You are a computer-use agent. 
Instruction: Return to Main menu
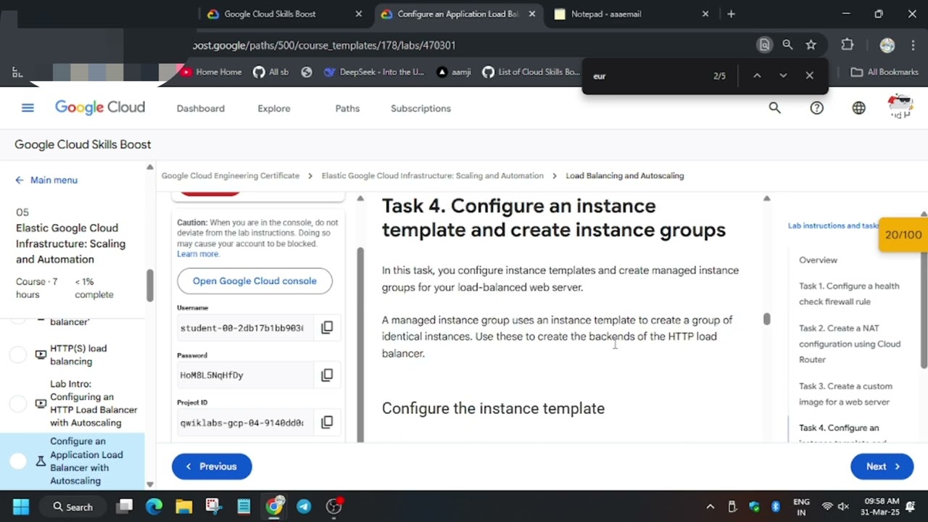[x=46, y=180]
